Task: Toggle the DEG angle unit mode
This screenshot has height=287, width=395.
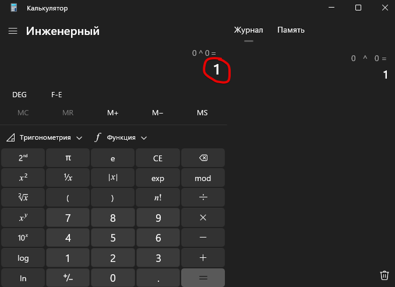Action: click(19, 94)
